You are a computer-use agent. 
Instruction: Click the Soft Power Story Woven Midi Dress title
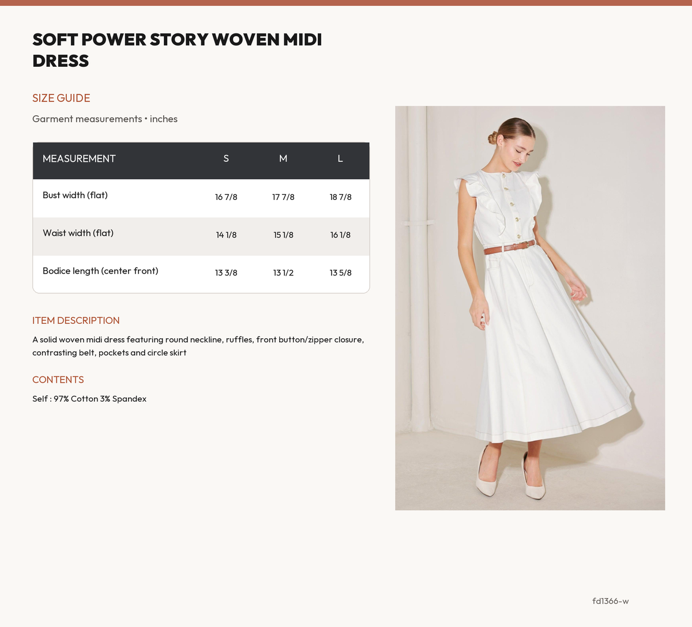tap(177, 50)
